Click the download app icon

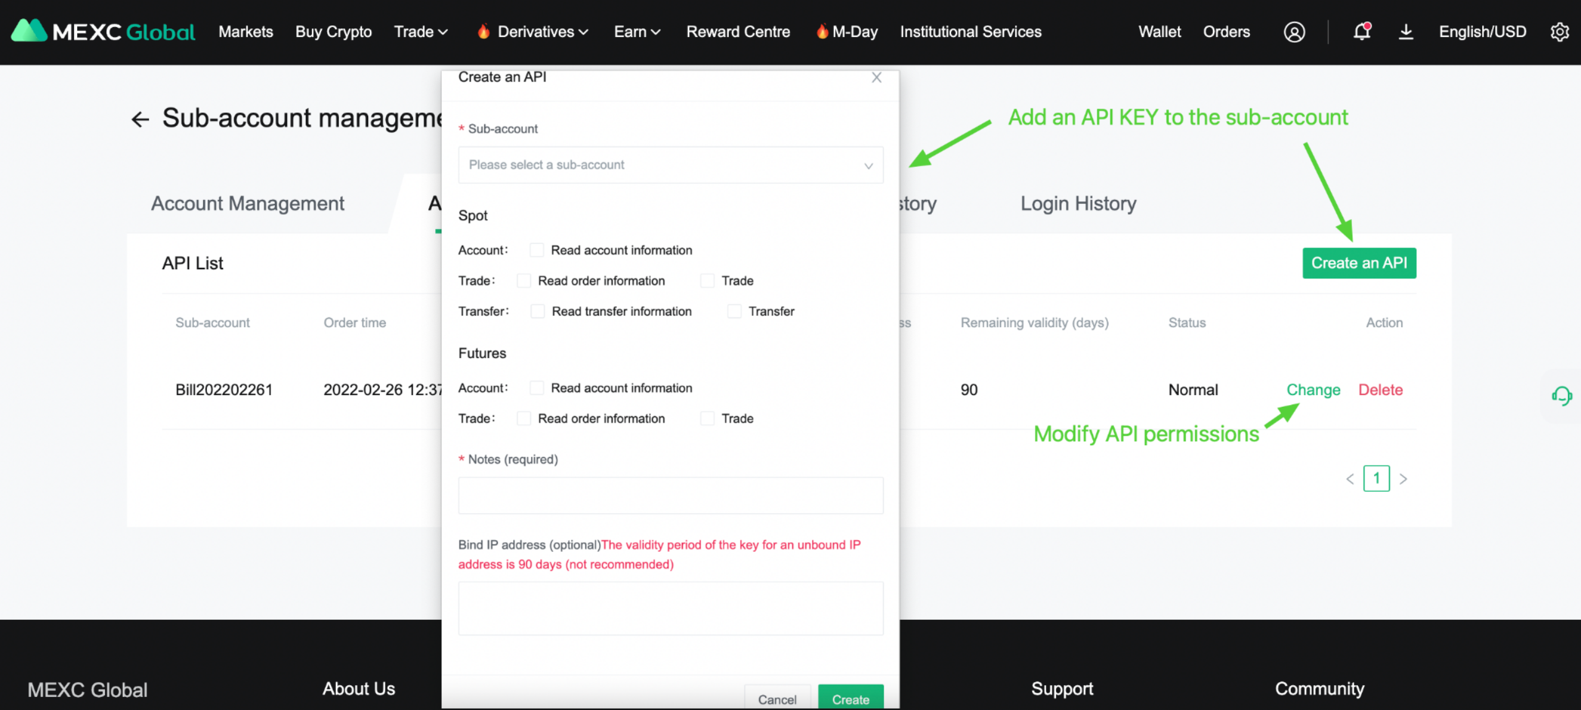coord(1406,31)
